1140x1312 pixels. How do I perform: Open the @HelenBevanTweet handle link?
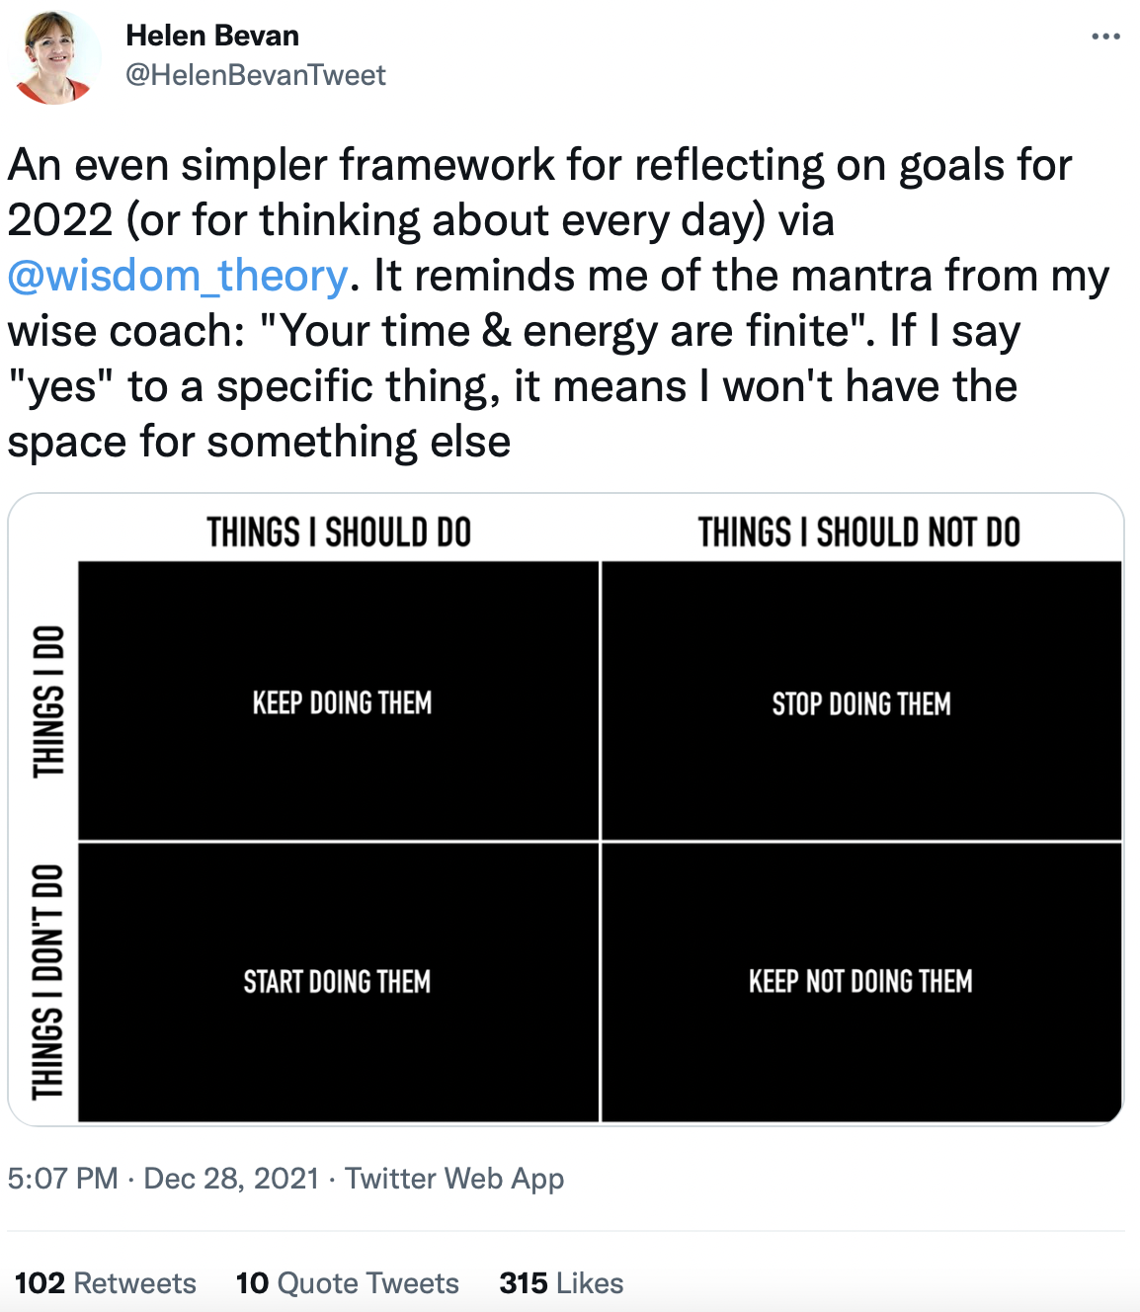255,75
